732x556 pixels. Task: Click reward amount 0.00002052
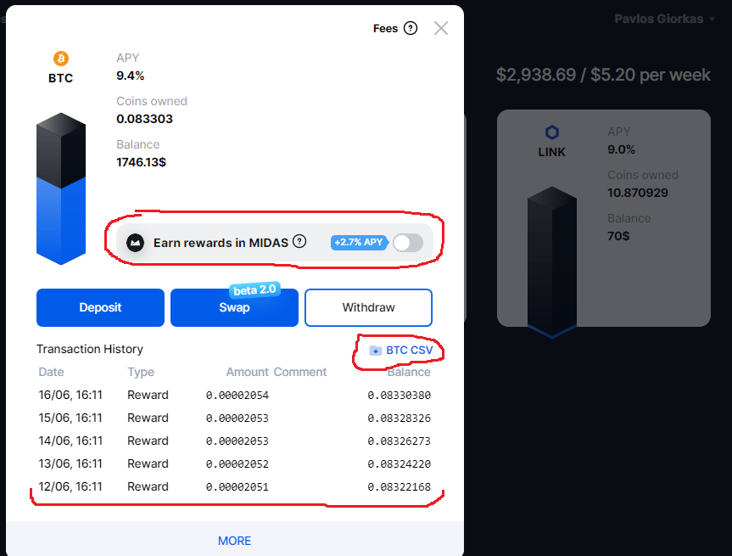tap(237, 464)
